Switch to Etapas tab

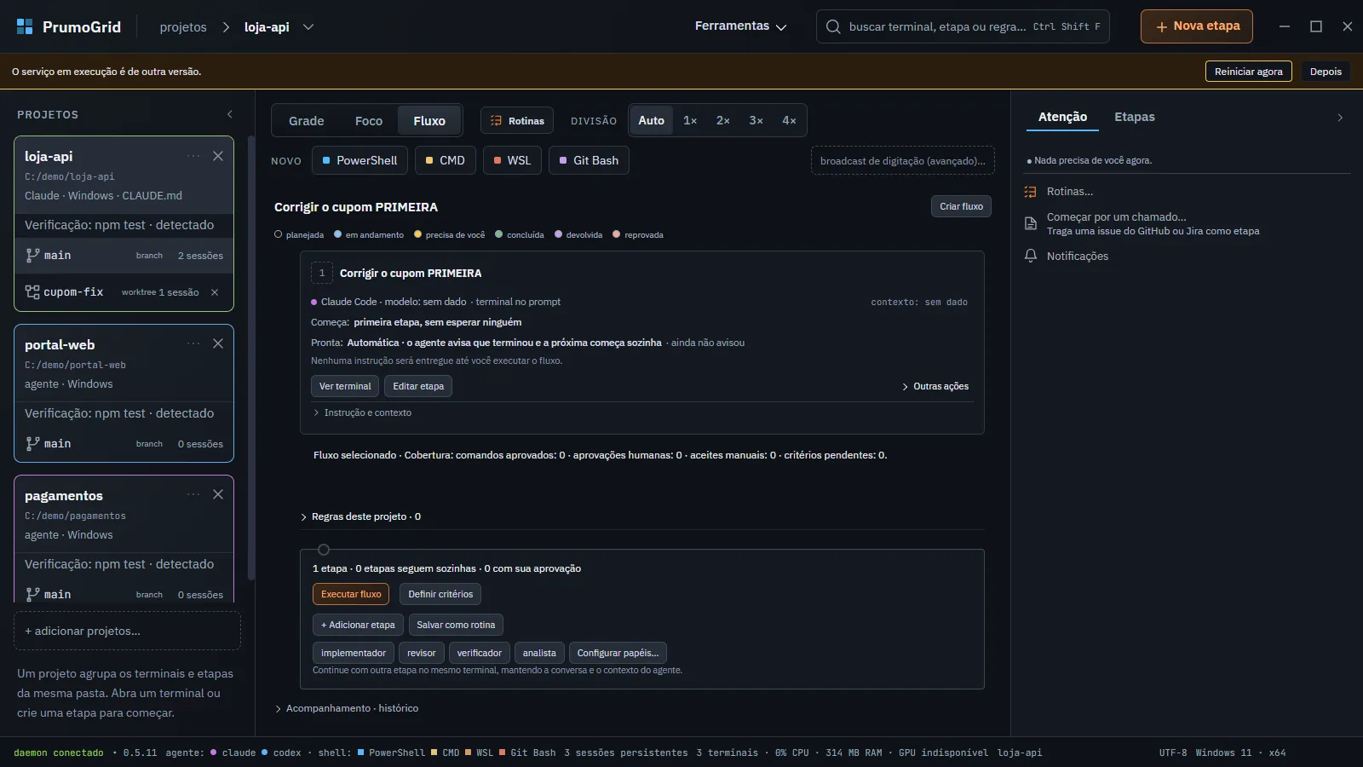tap(1135, 117)
